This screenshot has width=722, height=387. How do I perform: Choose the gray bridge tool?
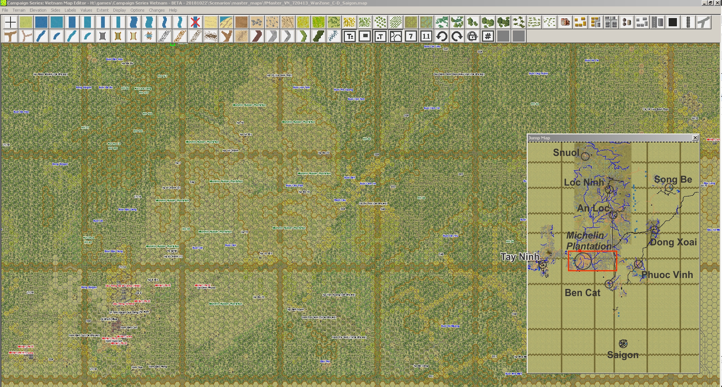click(x=103, y=36)
